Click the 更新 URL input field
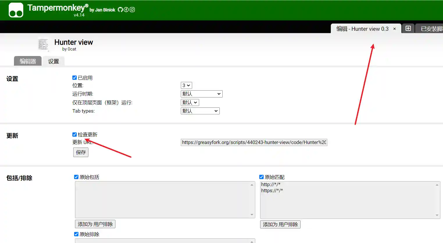 (254, 142)
